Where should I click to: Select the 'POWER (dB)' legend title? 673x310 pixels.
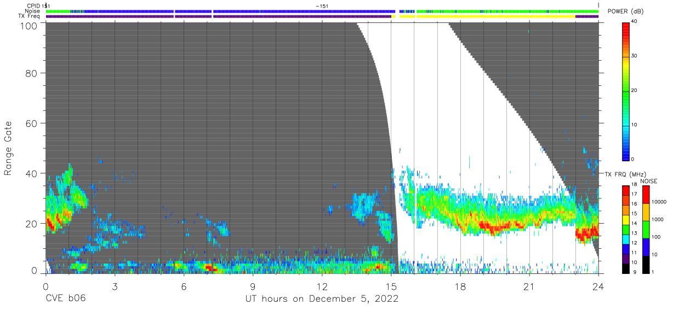click(x=625, y=11)
